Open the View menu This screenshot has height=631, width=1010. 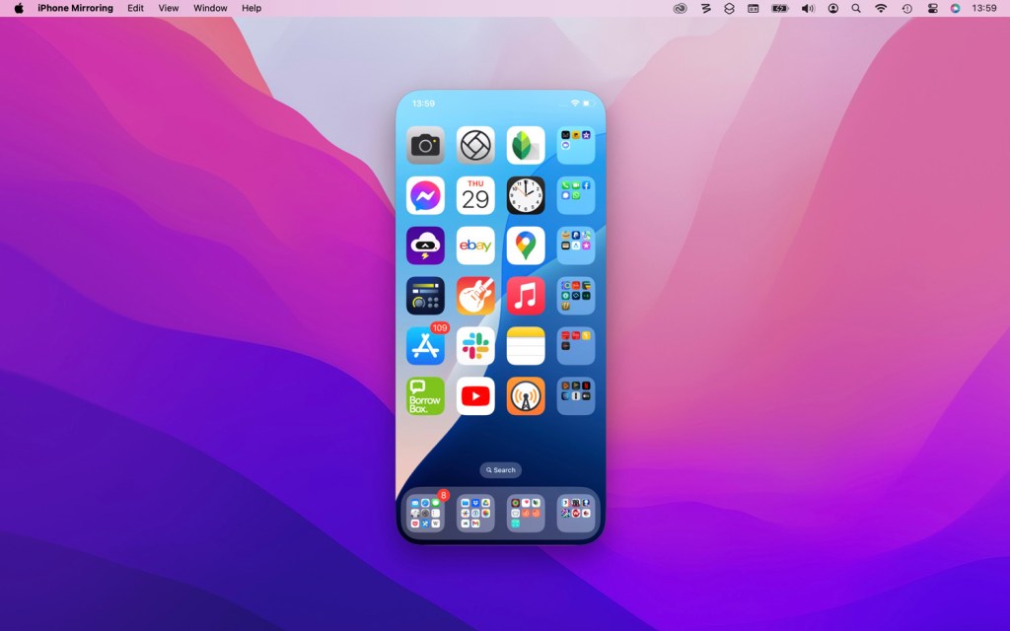point(168,8)
